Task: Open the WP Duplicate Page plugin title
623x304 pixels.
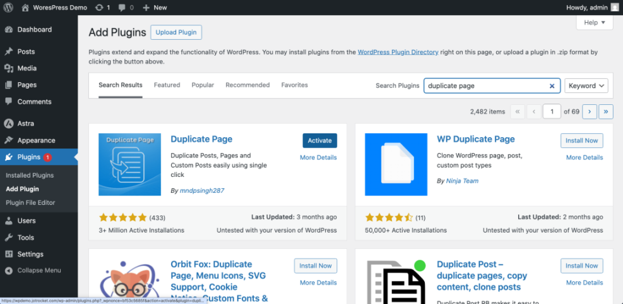Action: [475, 139]
